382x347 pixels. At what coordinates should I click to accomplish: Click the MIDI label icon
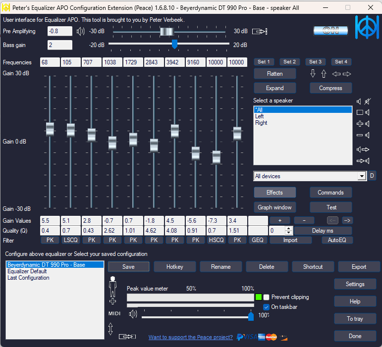[114, 314]
